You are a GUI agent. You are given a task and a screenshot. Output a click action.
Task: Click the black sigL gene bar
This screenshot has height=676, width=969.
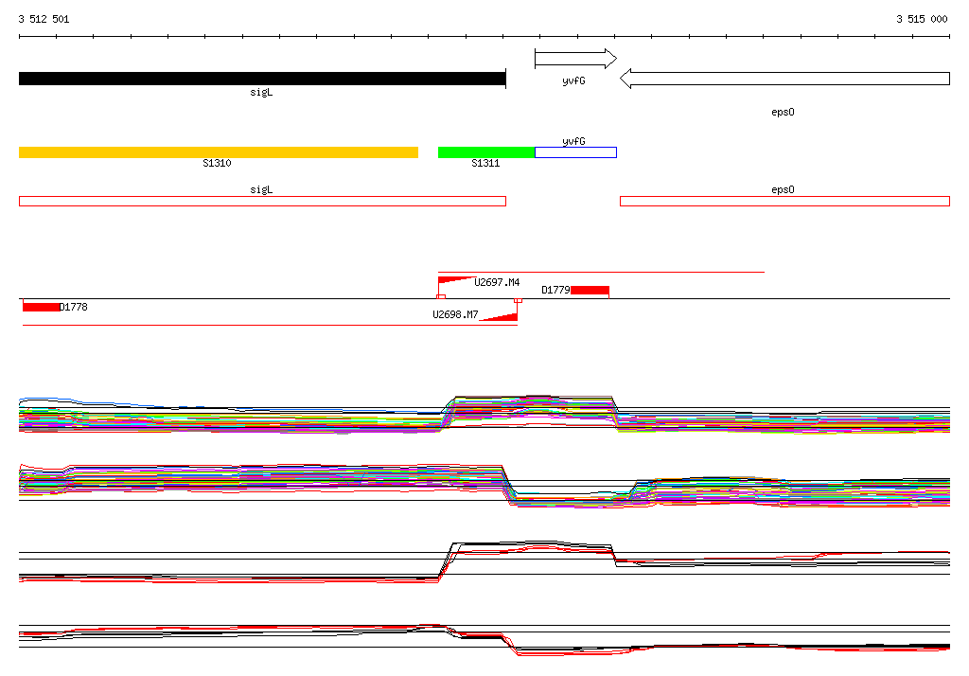click(262, 79)
